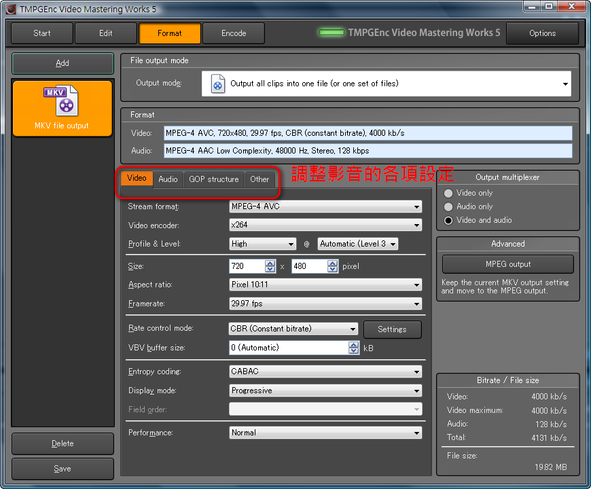Click the Save button
The height and width of the screenshot is (489, 591).
click(x=62, y=469)
